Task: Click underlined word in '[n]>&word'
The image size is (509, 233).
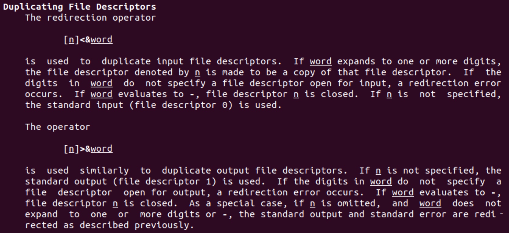Action: (101, 149)
